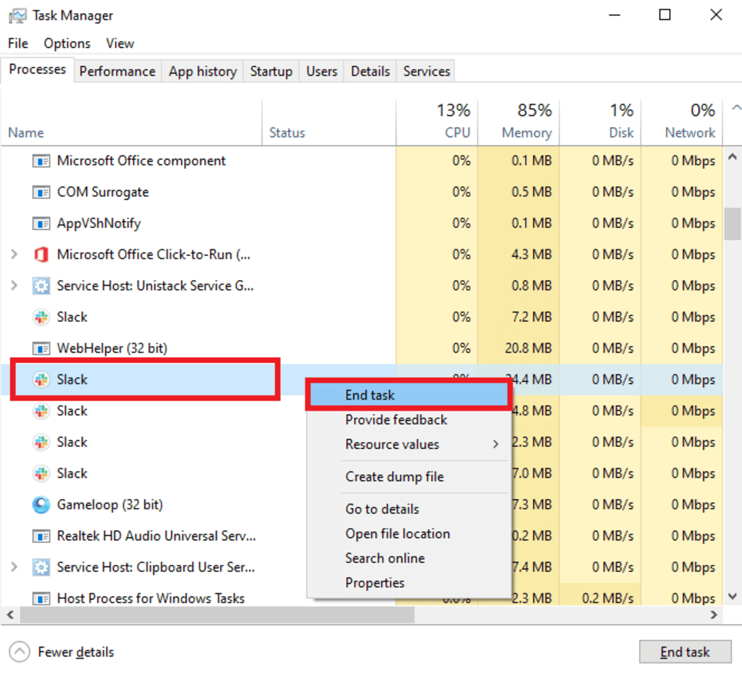Click the AppVShNotify process icon
The image size is (742, 679).
(x=41, y=224)
